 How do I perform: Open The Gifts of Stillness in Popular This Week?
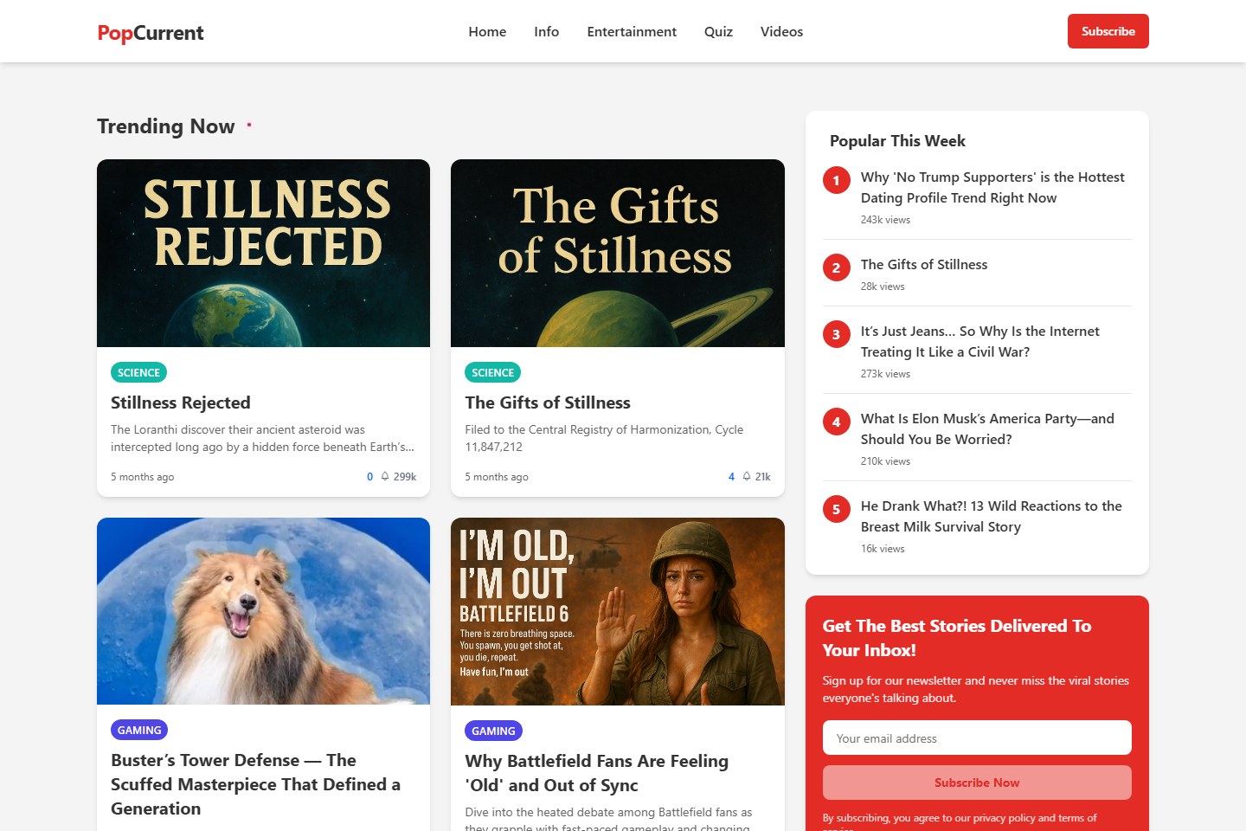tap(924, 264)
